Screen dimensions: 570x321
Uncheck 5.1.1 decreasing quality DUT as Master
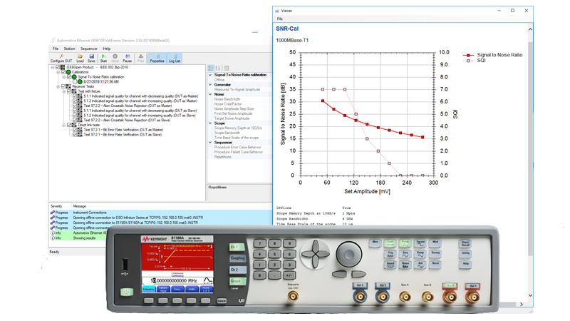pos(75,96)
